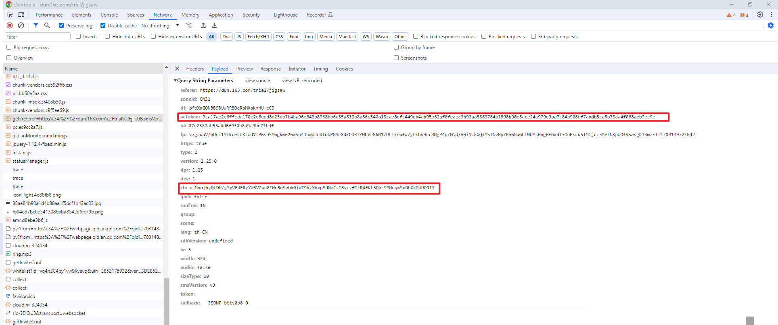
Task: Select favicon.ico request row
Action: tap(83, 296)
